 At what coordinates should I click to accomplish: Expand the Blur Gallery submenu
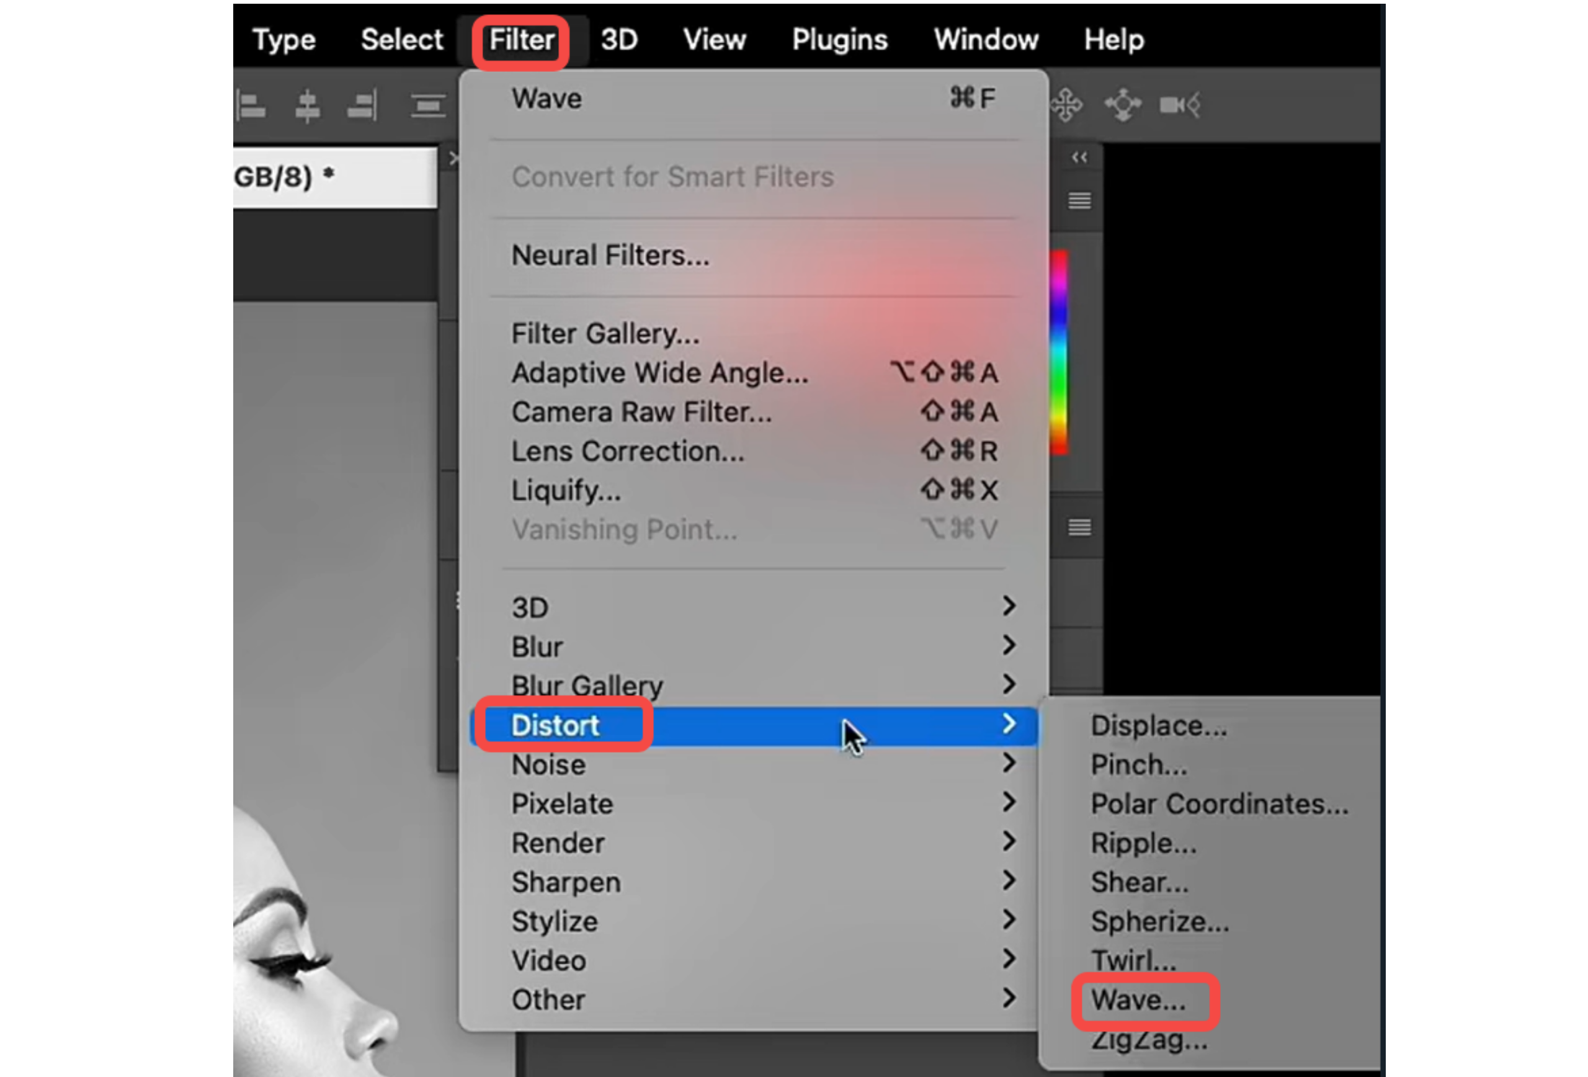click(x=587, y=685)
